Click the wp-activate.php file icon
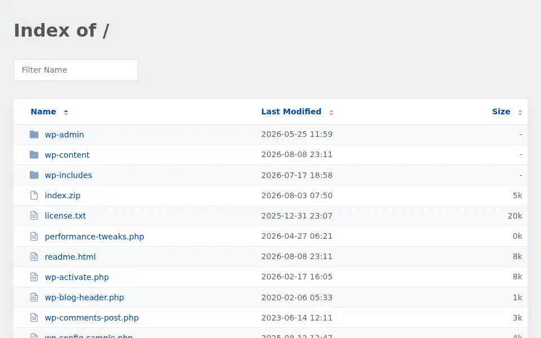 point(34,277)
